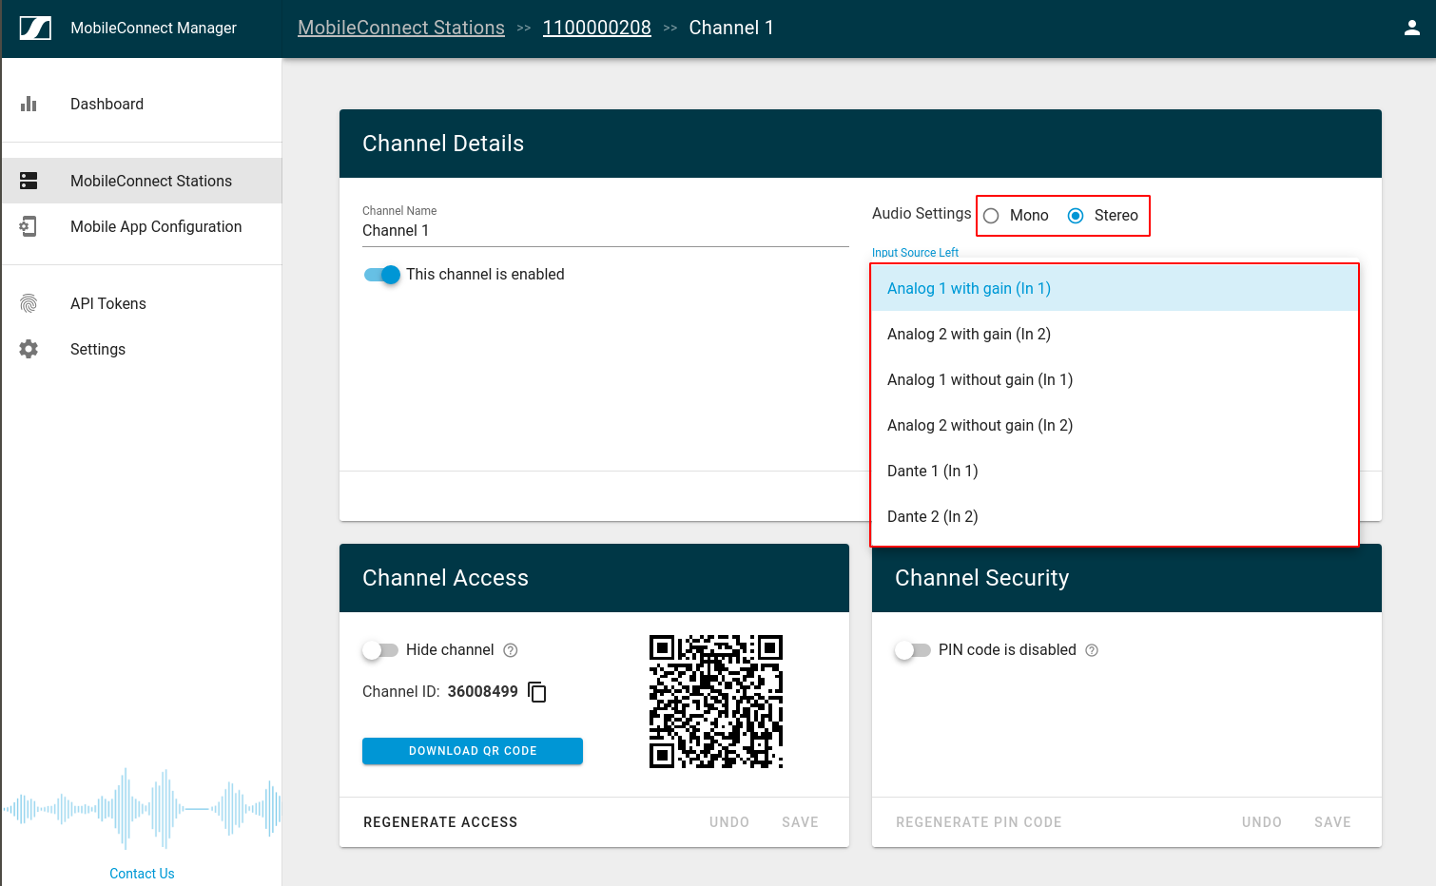
Task: Select the Mono radio button
Action: 991,216
